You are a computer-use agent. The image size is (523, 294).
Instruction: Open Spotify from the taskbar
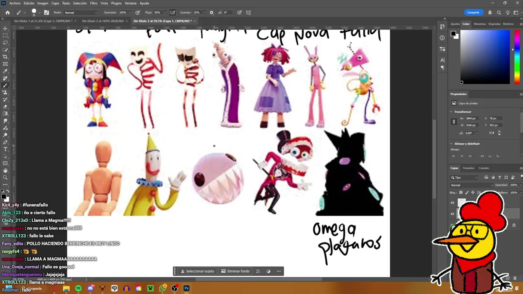[78, 288]
